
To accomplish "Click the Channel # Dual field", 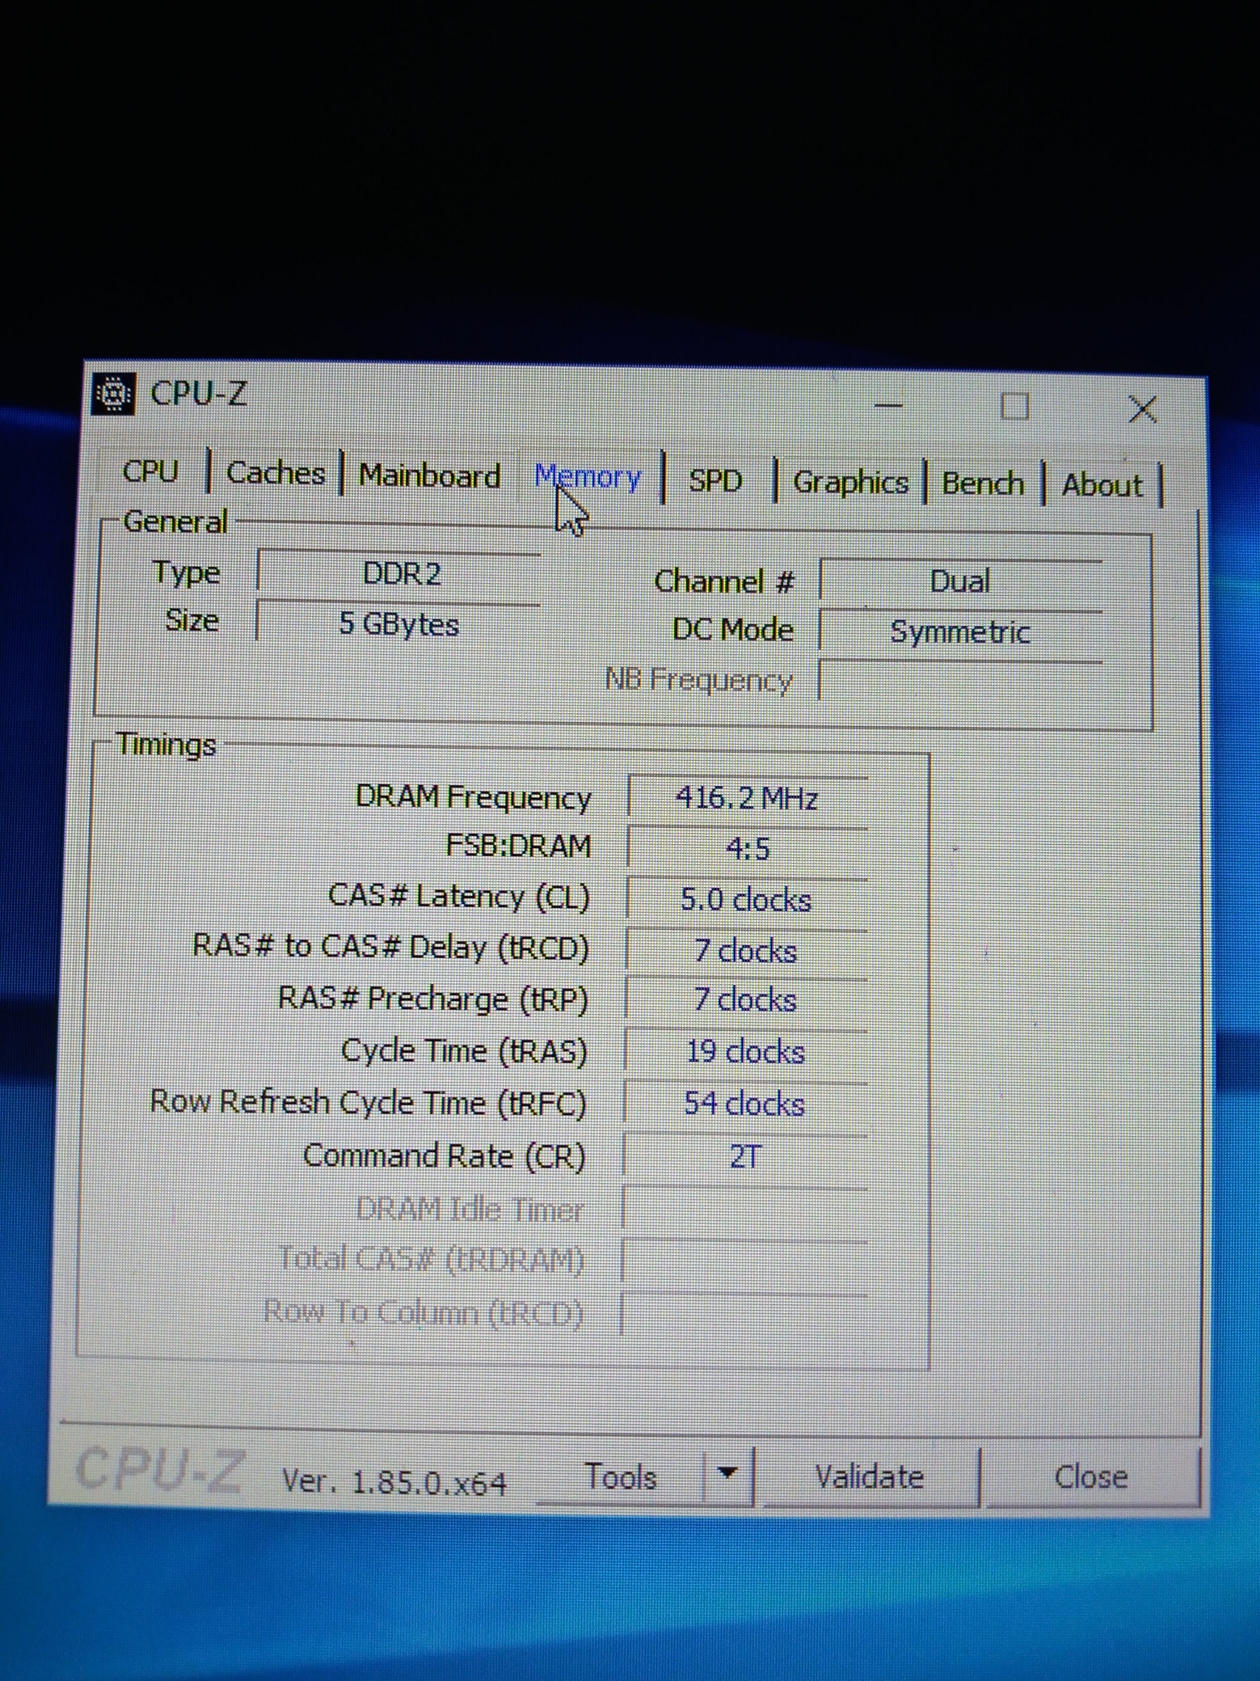I will (x=959, y=582).
